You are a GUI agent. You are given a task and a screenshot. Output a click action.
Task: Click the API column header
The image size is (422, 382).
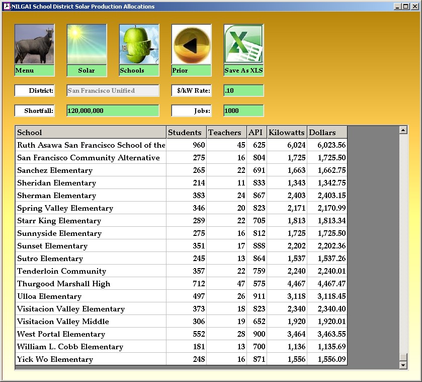[x=257, y=133]
